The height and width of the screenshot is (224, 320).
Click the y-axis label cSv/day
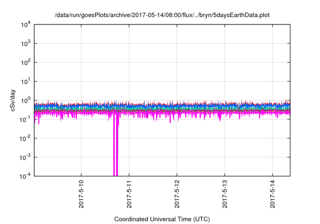[12, 100]
